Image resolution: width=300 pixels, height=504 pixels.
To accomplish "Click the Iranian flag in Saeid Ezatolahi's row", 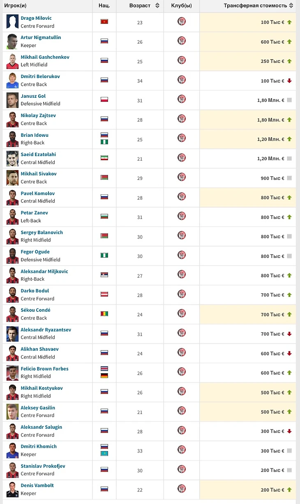I will pyautogui.click(x=104, y=158).
